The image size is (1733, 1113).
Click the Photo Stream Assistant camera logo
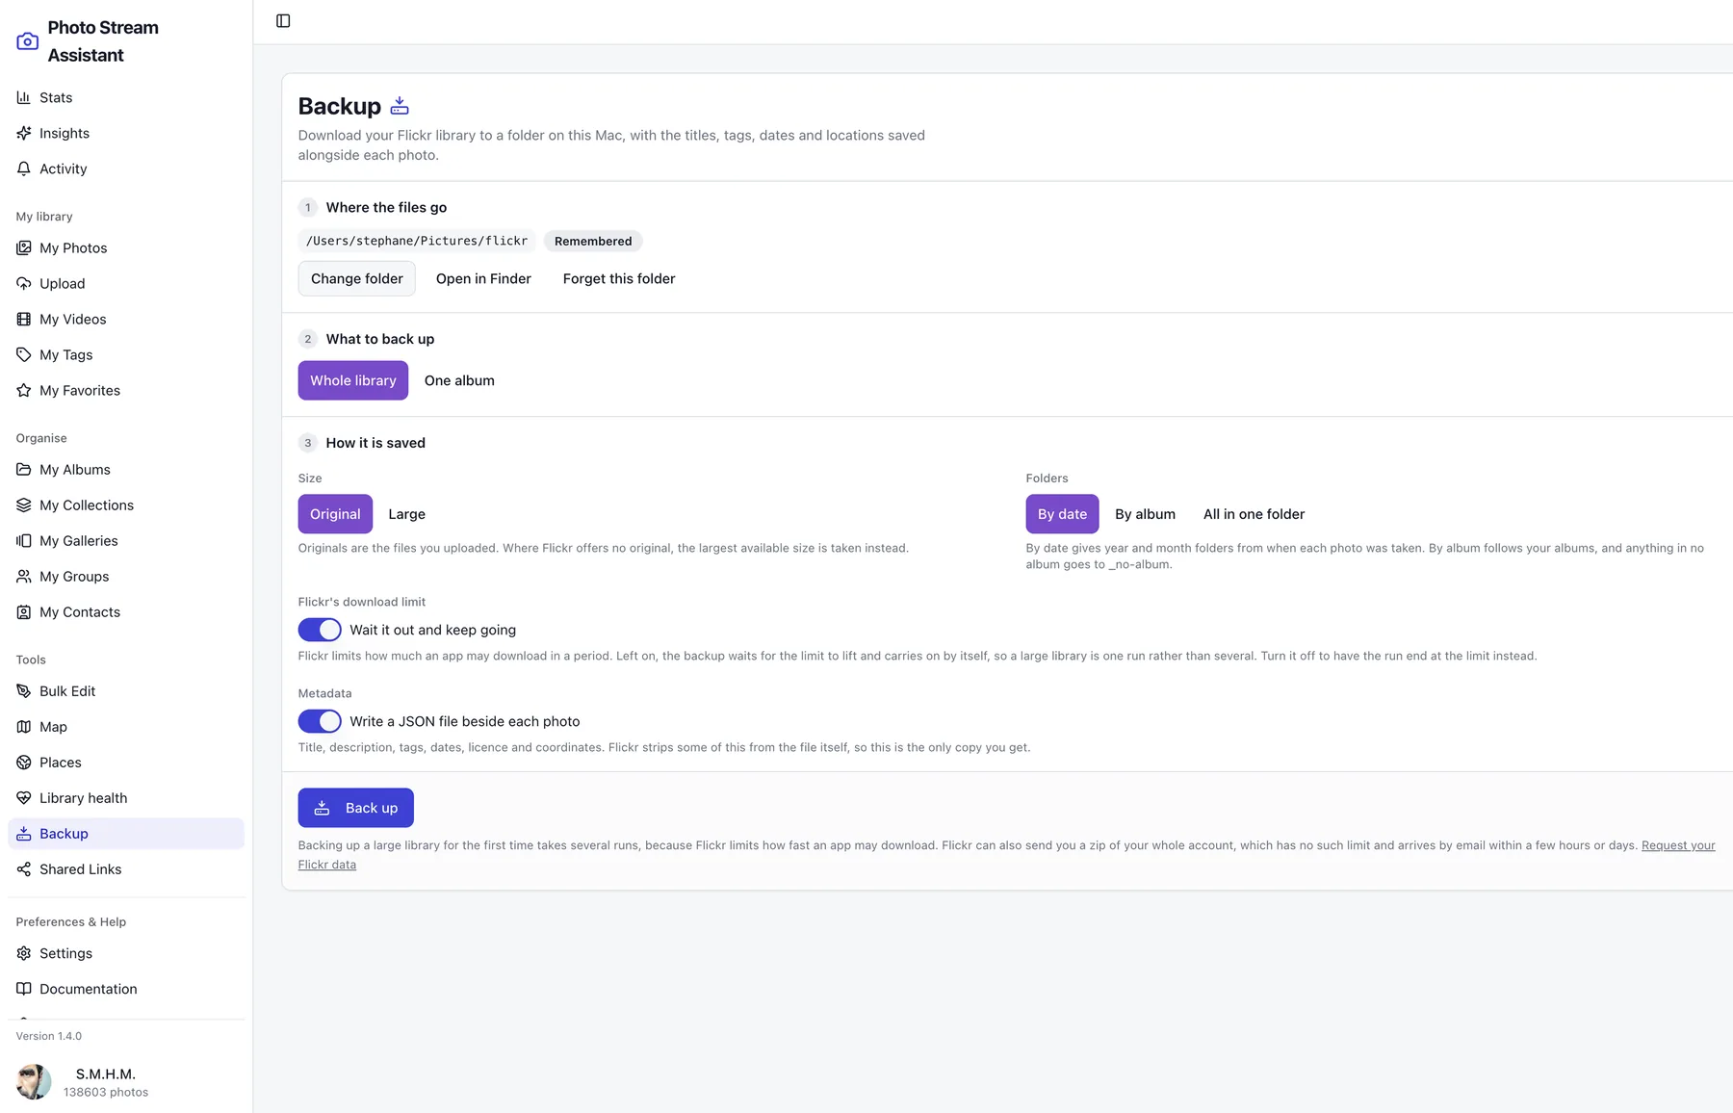click(x=28, y=41)
